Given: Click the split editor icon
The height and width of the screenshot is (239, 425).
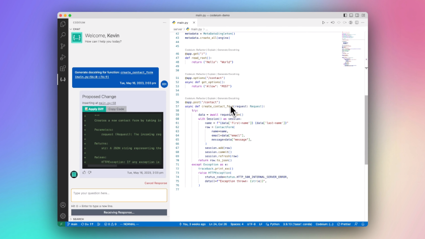Looking at the screenshot, I should pyautogui.click(x=357, y=23).
